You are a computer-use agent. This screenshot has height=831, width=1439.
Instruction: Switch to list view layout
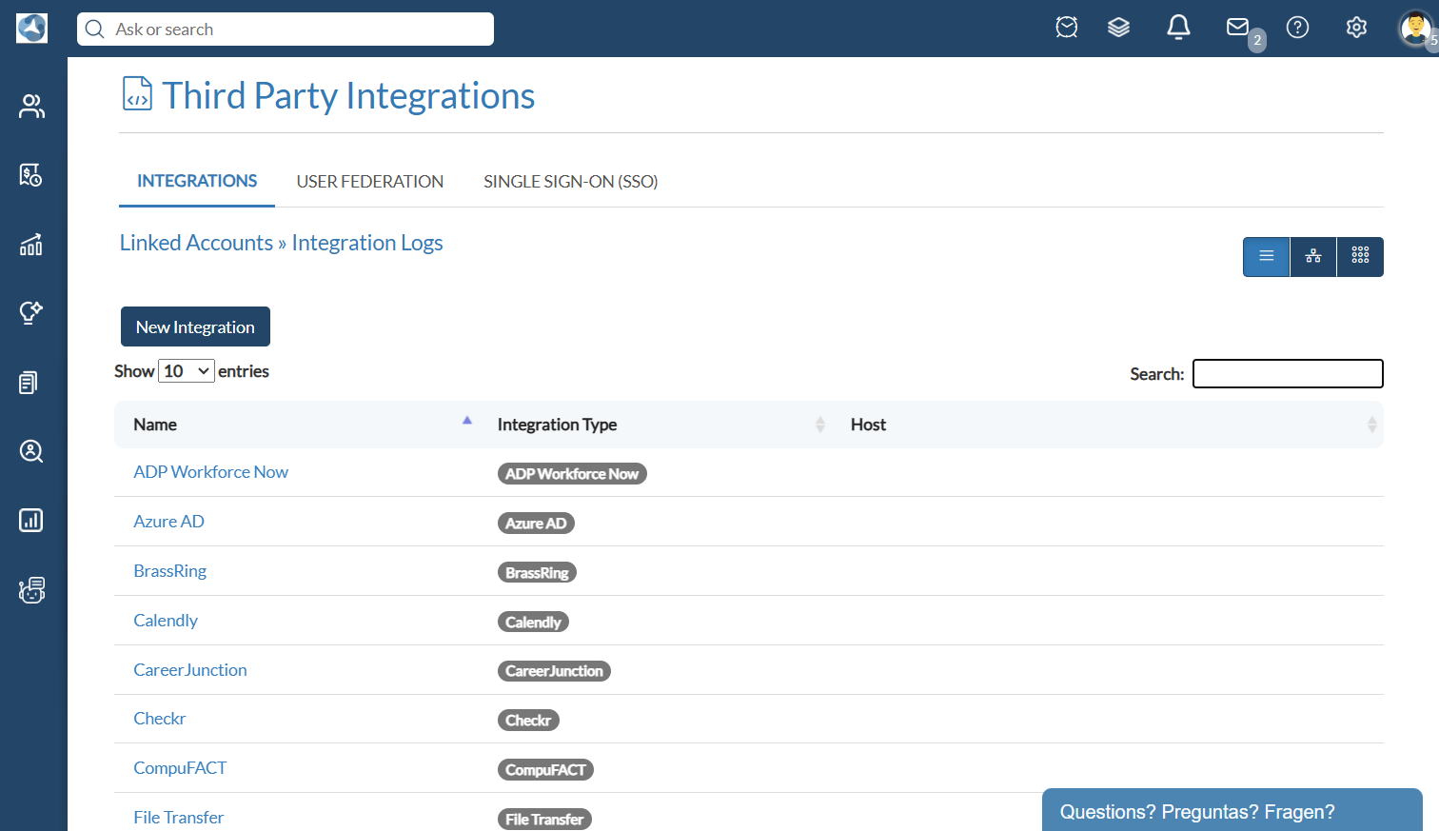pyautogui.click(x=1267, y=257)
